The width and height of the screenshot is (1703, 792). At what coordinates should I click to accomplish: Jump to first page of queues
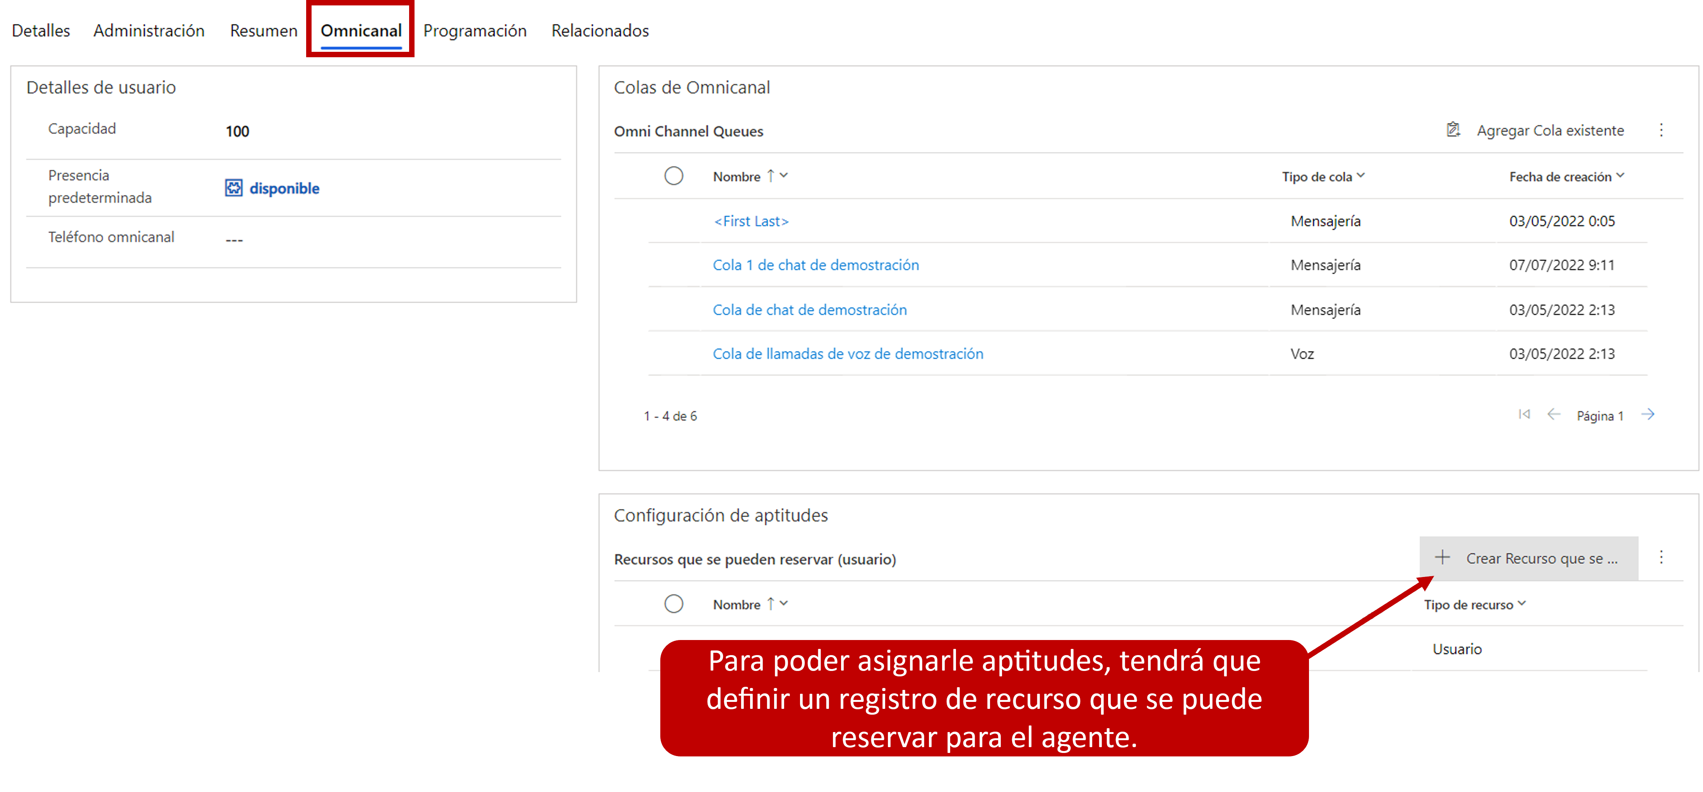[1524, 415]
